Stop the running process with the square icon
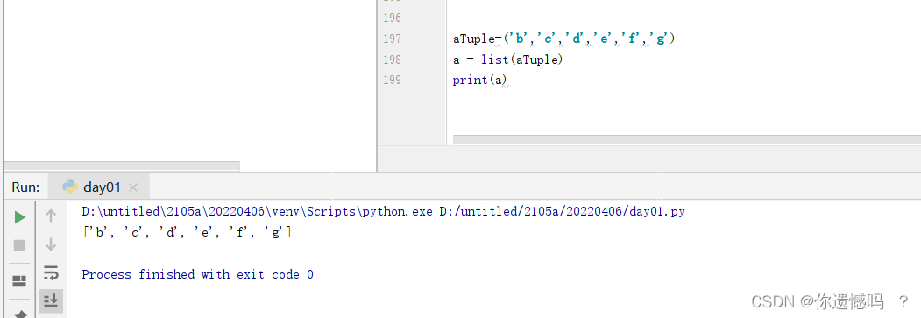 click(x=19, y=244)
